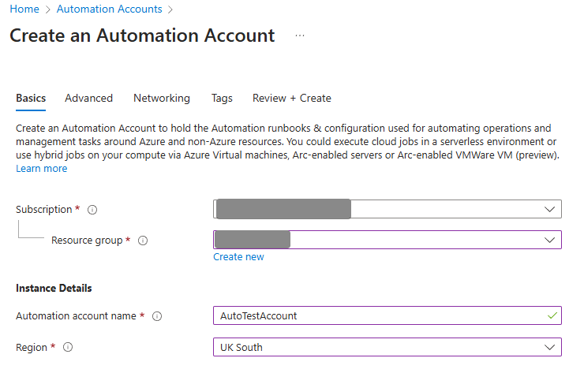Go to Automation Accounts breadcrumb
This screenshot has height=373, width=584.
[x=109, y=9]
